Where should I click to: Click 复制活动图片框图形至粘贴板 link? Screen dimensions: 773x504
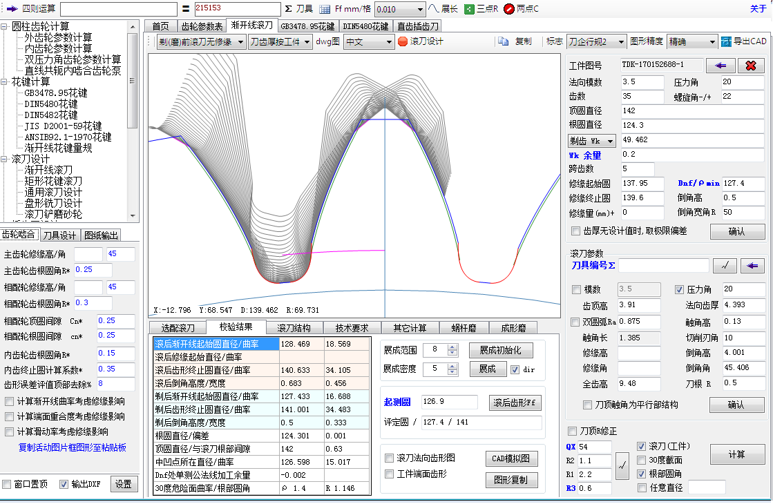click(x=72, y=448)
